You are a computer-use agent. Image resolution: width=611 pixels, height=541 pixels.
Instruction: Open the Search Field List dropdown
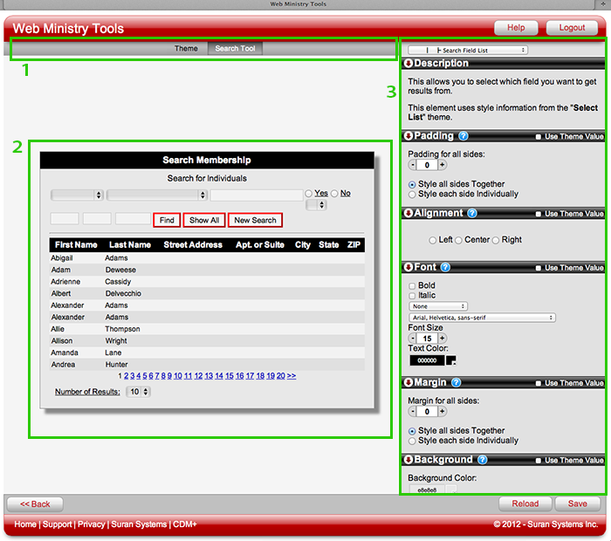point(468,51)
